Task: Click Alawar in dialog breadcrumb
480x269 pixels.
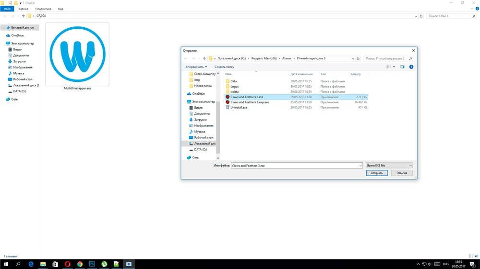Action: tap(287, 58)
